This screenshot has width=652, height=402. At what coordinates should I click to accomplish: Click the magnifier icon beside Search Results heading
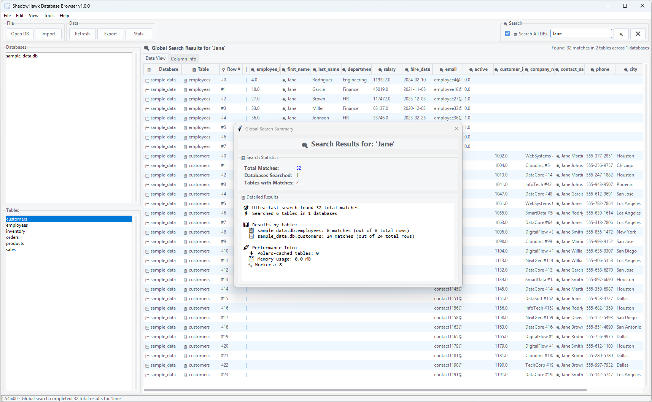click(305, 145)
